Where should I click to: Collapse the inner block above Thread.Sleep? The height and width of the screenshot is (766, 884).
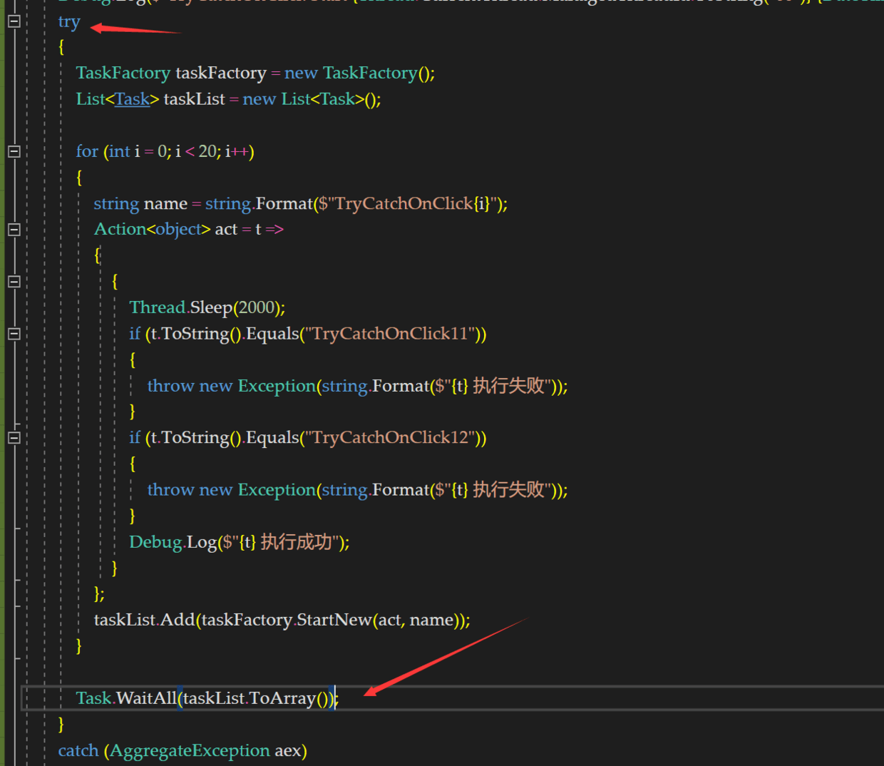(x=14, y=282)
